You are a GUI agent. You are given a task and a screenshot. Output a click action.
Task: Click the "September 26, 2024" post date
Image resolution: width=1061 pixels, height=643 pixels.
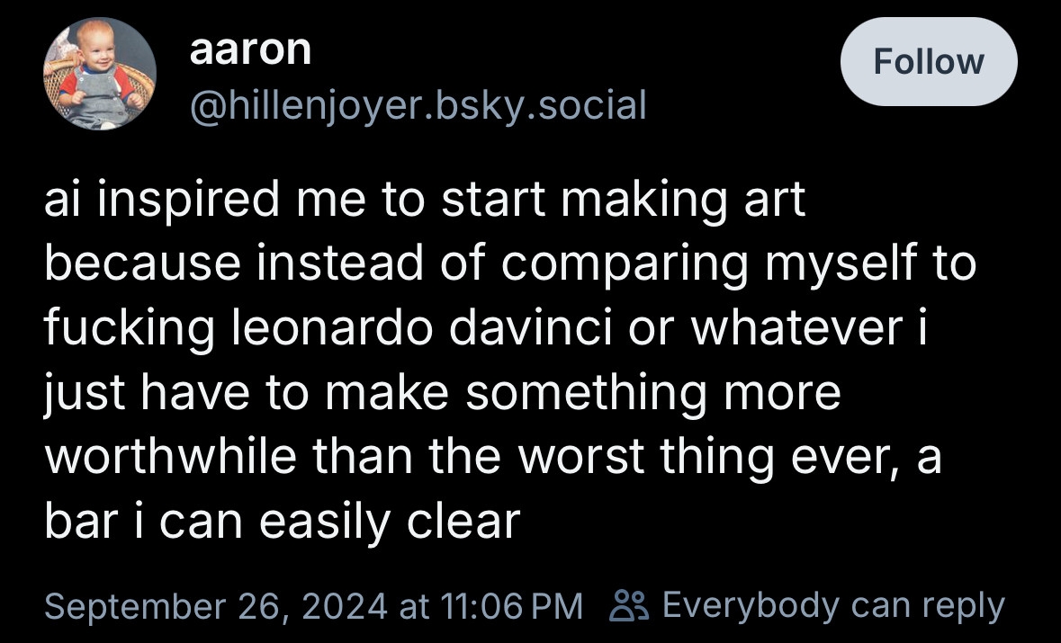click(x=216, y=605)
